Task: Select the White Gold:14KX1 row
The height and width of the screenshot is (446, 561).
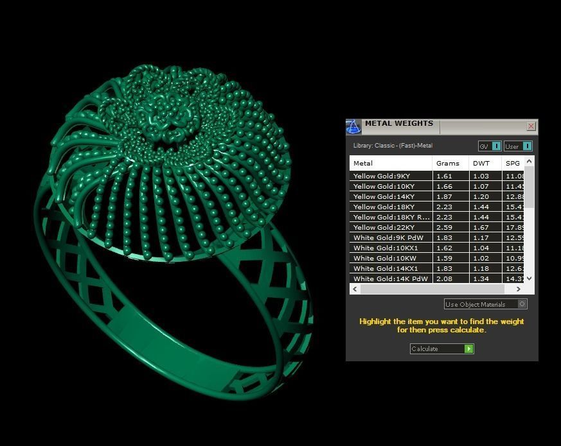Action: pos(437,268)
